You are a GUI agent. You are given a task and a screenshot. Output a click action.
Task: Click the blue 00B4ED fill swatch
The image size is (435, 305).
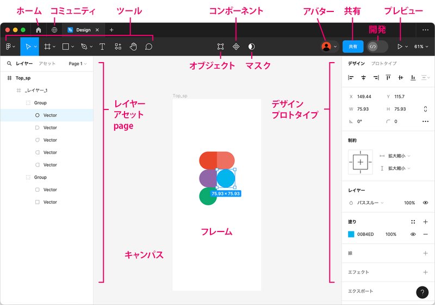(351, 234)
